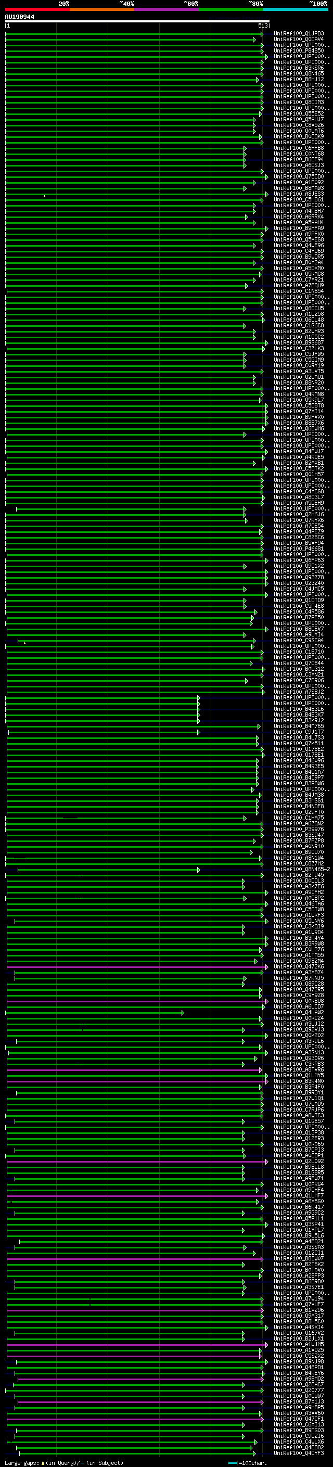Select UniRef100_A1WJM5 label
333x1467 pixels.
(x=299, y=1345)
